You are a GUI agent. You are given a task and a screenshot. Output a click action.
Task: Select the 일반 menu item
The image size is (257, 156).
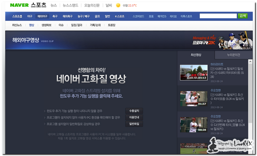click(x=108, y=16)
